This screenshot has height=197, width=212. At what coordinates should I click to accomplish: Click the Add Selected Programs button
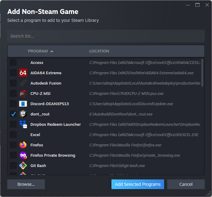click(138, 184)
